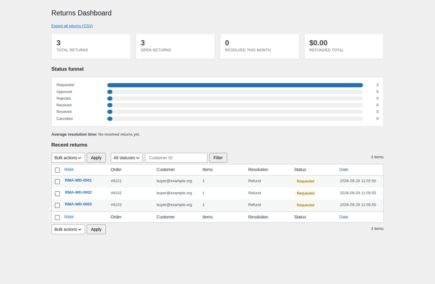
Task: Click the Refunded Total card
Action: (344, 46)
